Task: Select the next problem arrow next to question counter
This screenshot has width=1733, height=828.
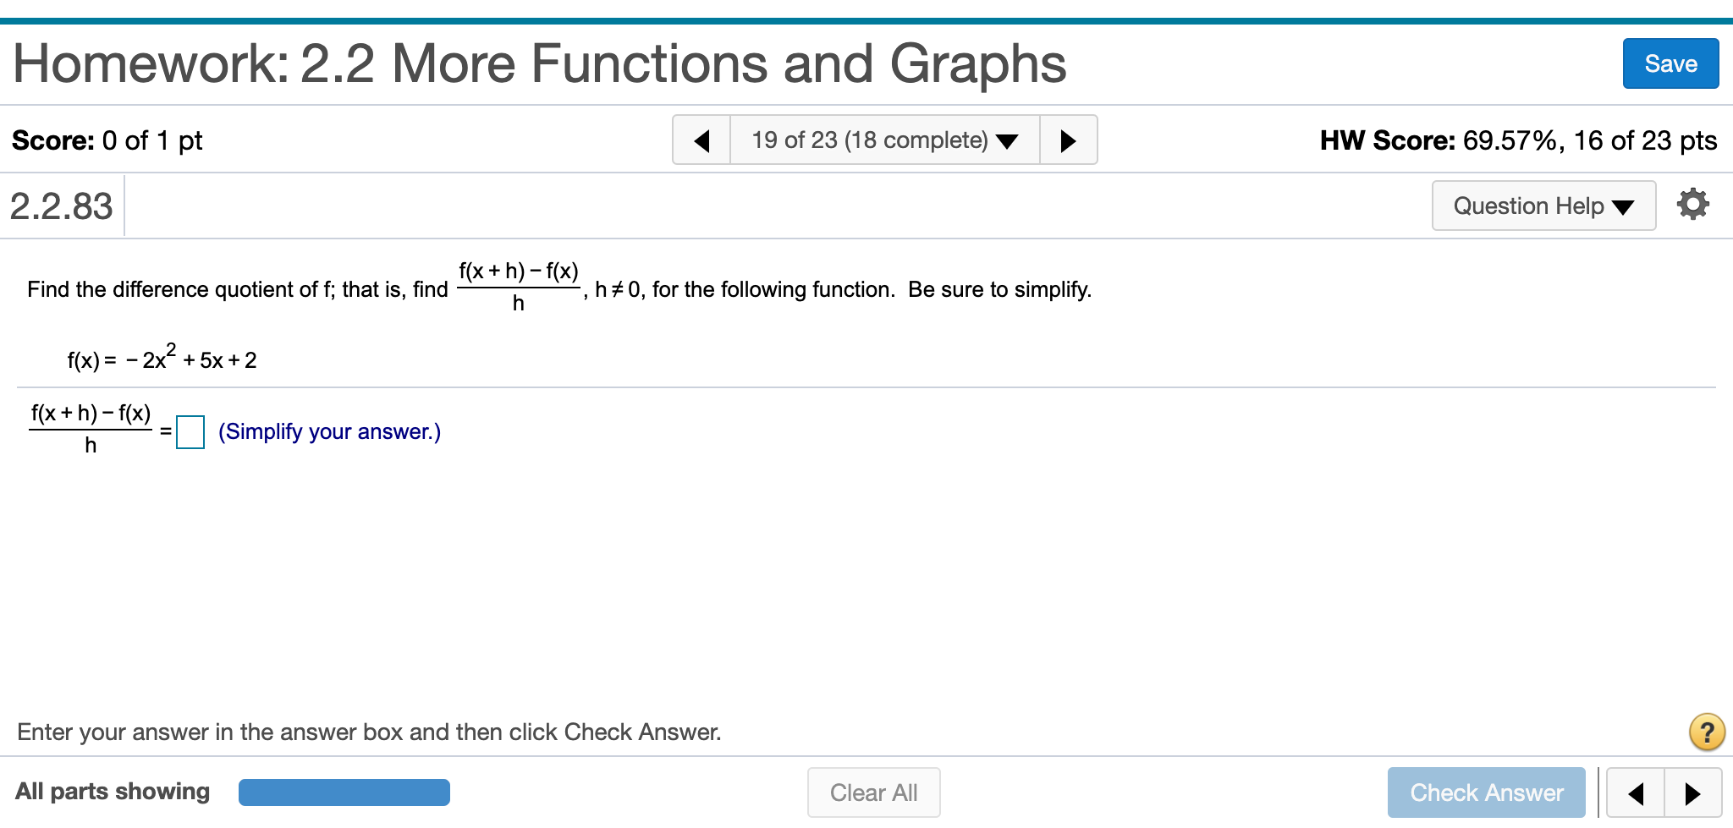Action: coord(1068,140)
